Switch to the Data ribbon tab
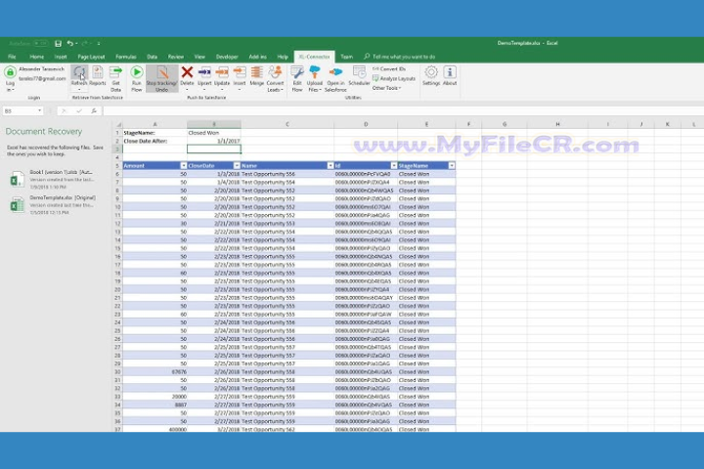 point(153,57)
